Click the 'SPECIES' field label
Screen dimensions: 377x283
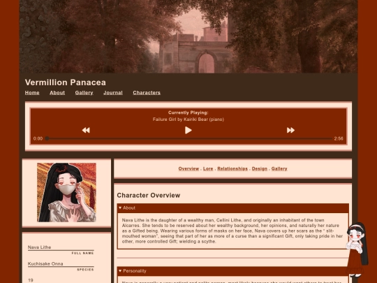pos(85,270)
